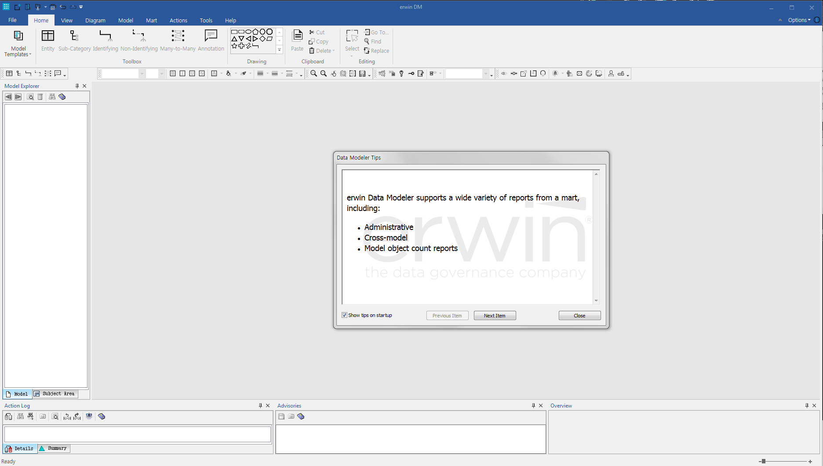Image resolution: width=823 pixels, height=466 pixels.
Task: Click the Go To command
Action: [376, 32]
